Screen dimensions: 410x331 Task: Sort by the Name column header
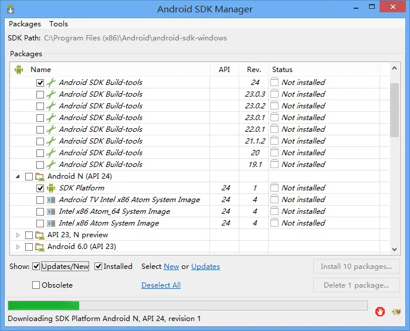coord(110,70)
